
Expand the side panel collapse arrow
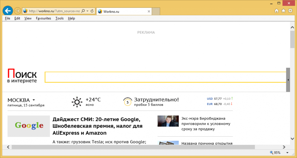(288, 80)
